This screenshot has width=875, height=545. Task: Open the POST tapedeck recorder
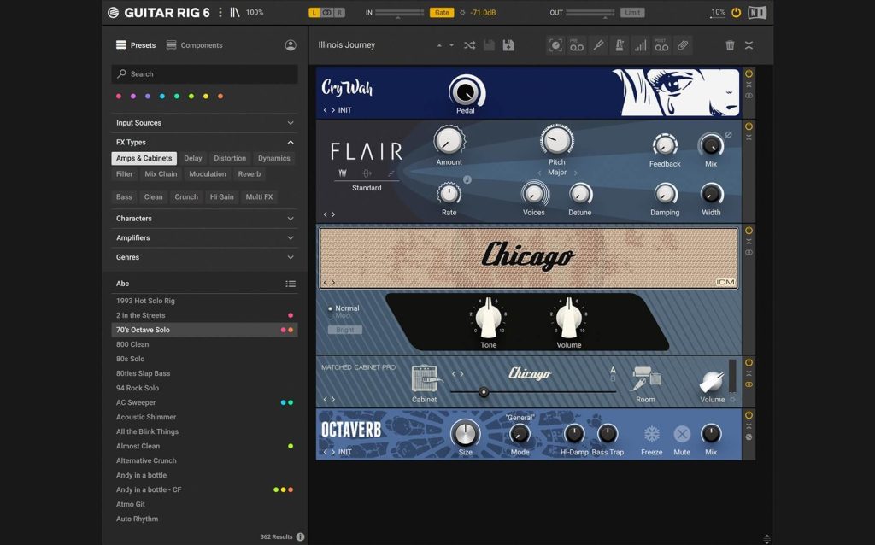tap(661, 45)
